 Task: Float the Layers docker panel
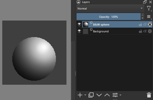coord(145,2)
